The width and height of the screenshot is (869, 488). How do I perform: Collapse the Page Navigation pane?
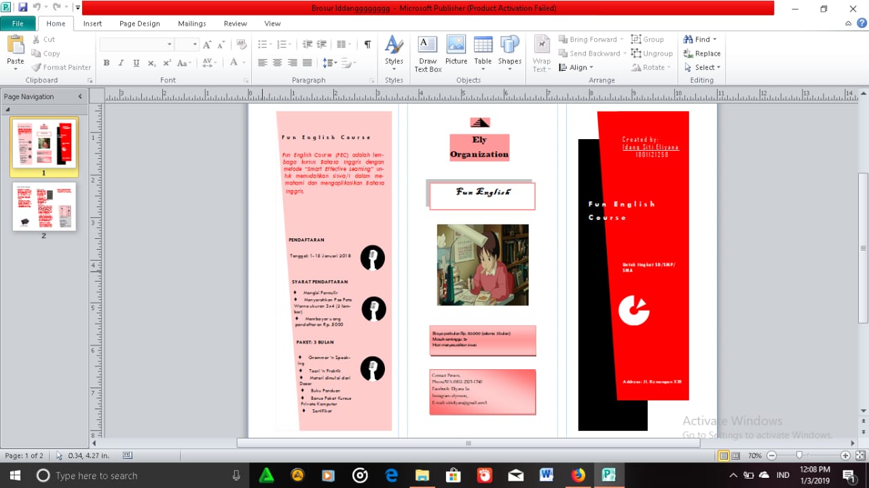point(79,96)
